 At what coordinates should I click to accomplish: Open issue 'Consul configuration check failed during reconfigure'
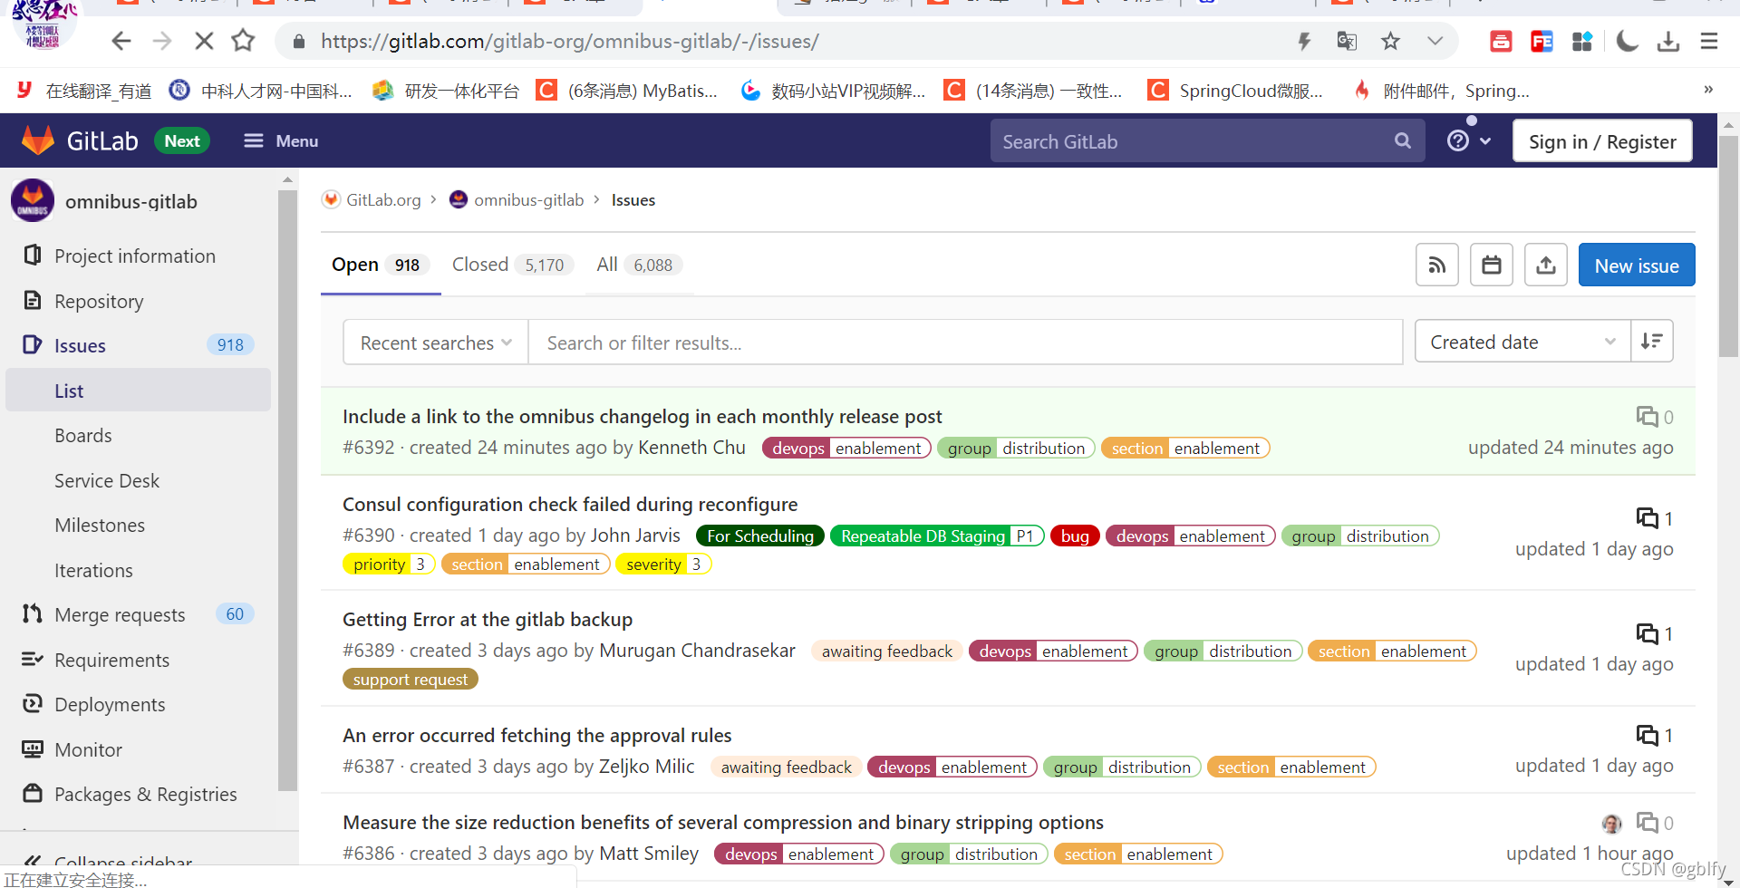pyautogui.click(x=570, y=504)
